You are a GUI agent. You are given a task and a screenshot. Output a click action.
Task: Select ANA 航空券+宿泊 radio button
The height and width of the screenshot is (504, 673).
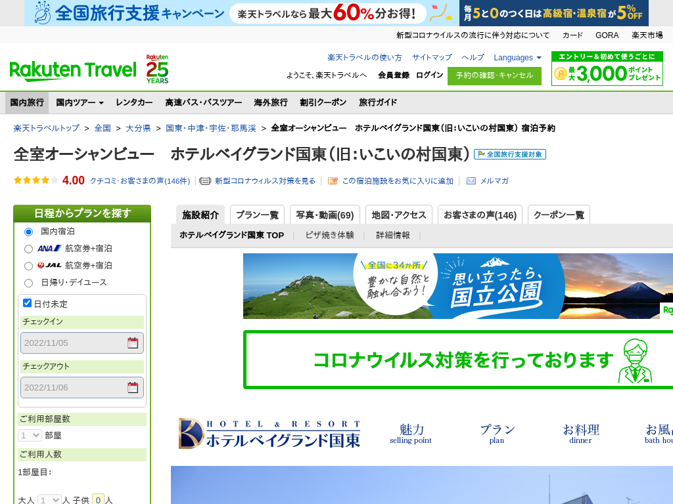[x=28, y=249]
